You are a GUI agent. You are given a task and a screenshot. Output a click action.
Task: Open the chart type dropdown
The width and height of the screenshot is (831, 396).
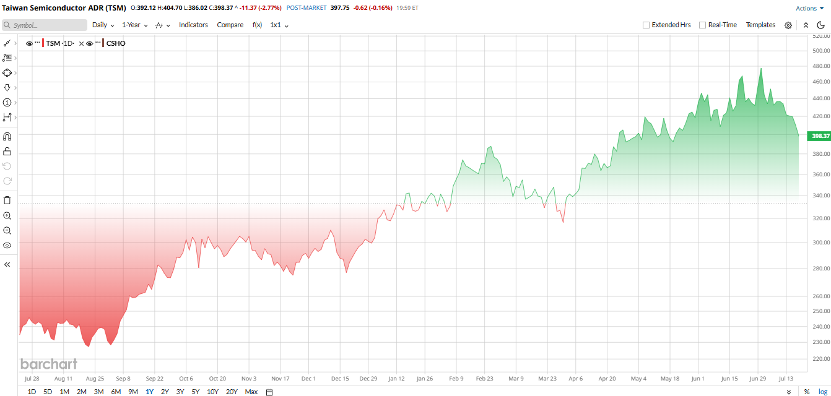163,25
